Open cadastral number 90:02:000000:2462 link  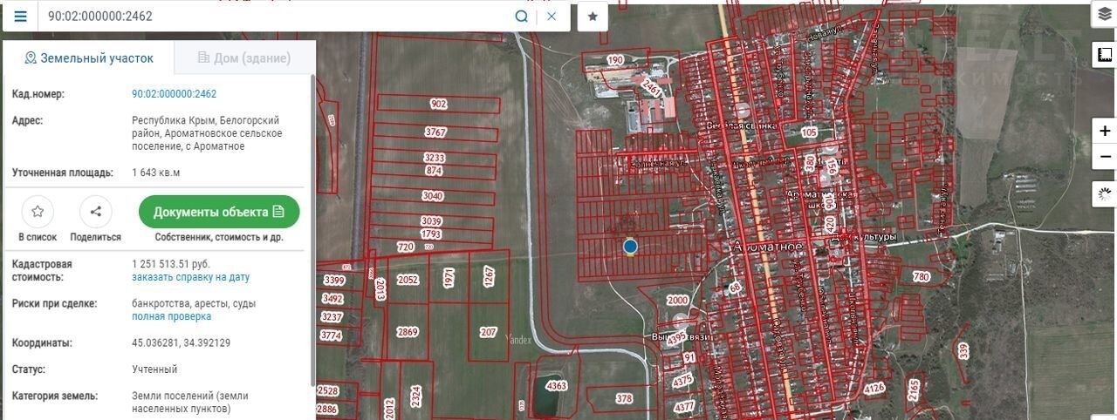[174, 94]
